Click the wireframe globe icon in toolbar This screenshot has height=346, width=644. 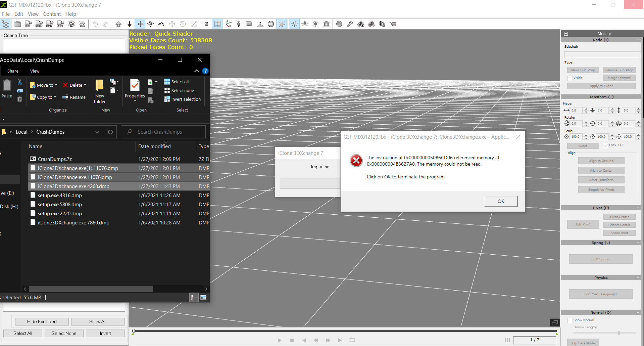coord(271,24)
